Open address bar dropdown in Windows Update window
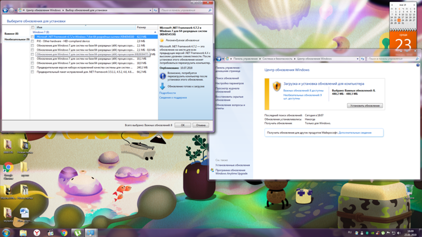 point(358,58)
